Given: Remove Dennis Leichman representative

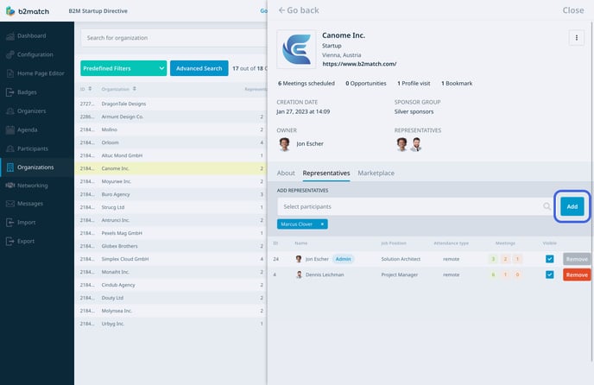Looking at the screenshot, I should tap(577, 275).
